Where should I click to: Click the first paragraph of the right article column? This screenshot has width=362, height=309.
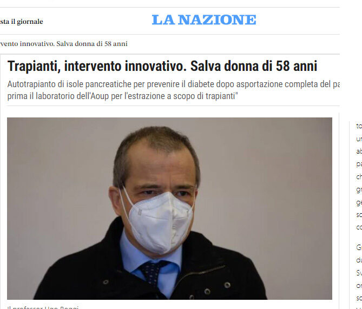359,176
